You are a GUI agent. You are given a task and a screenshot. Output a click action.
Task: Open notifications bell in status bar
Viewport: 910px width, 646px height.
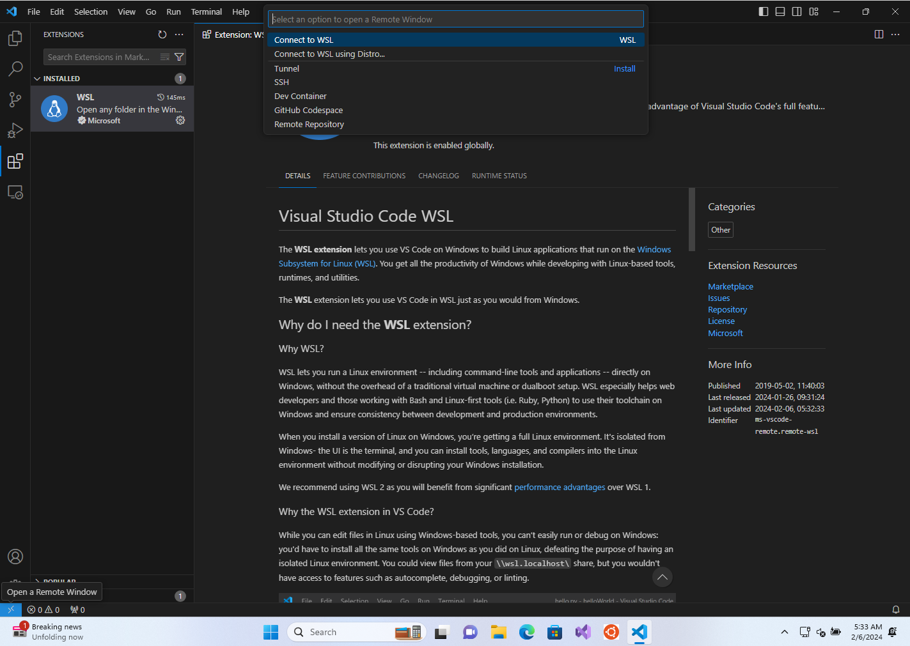coord(896,610)
